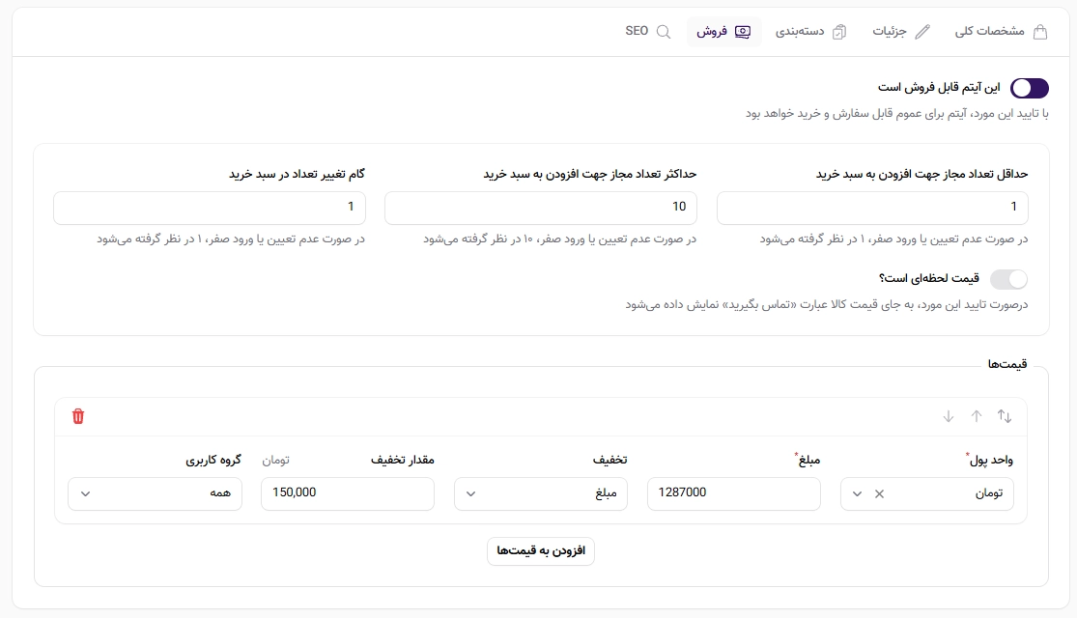Image resolution: width=1077 pixels, height=618 pixels.
Task: Move price row up with up arrow
Action: [x=976, y=416]
